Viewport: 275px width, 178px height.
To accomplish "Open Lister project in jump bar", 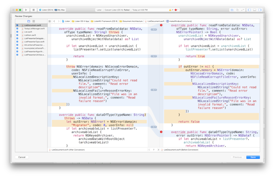I will (66, 21).
